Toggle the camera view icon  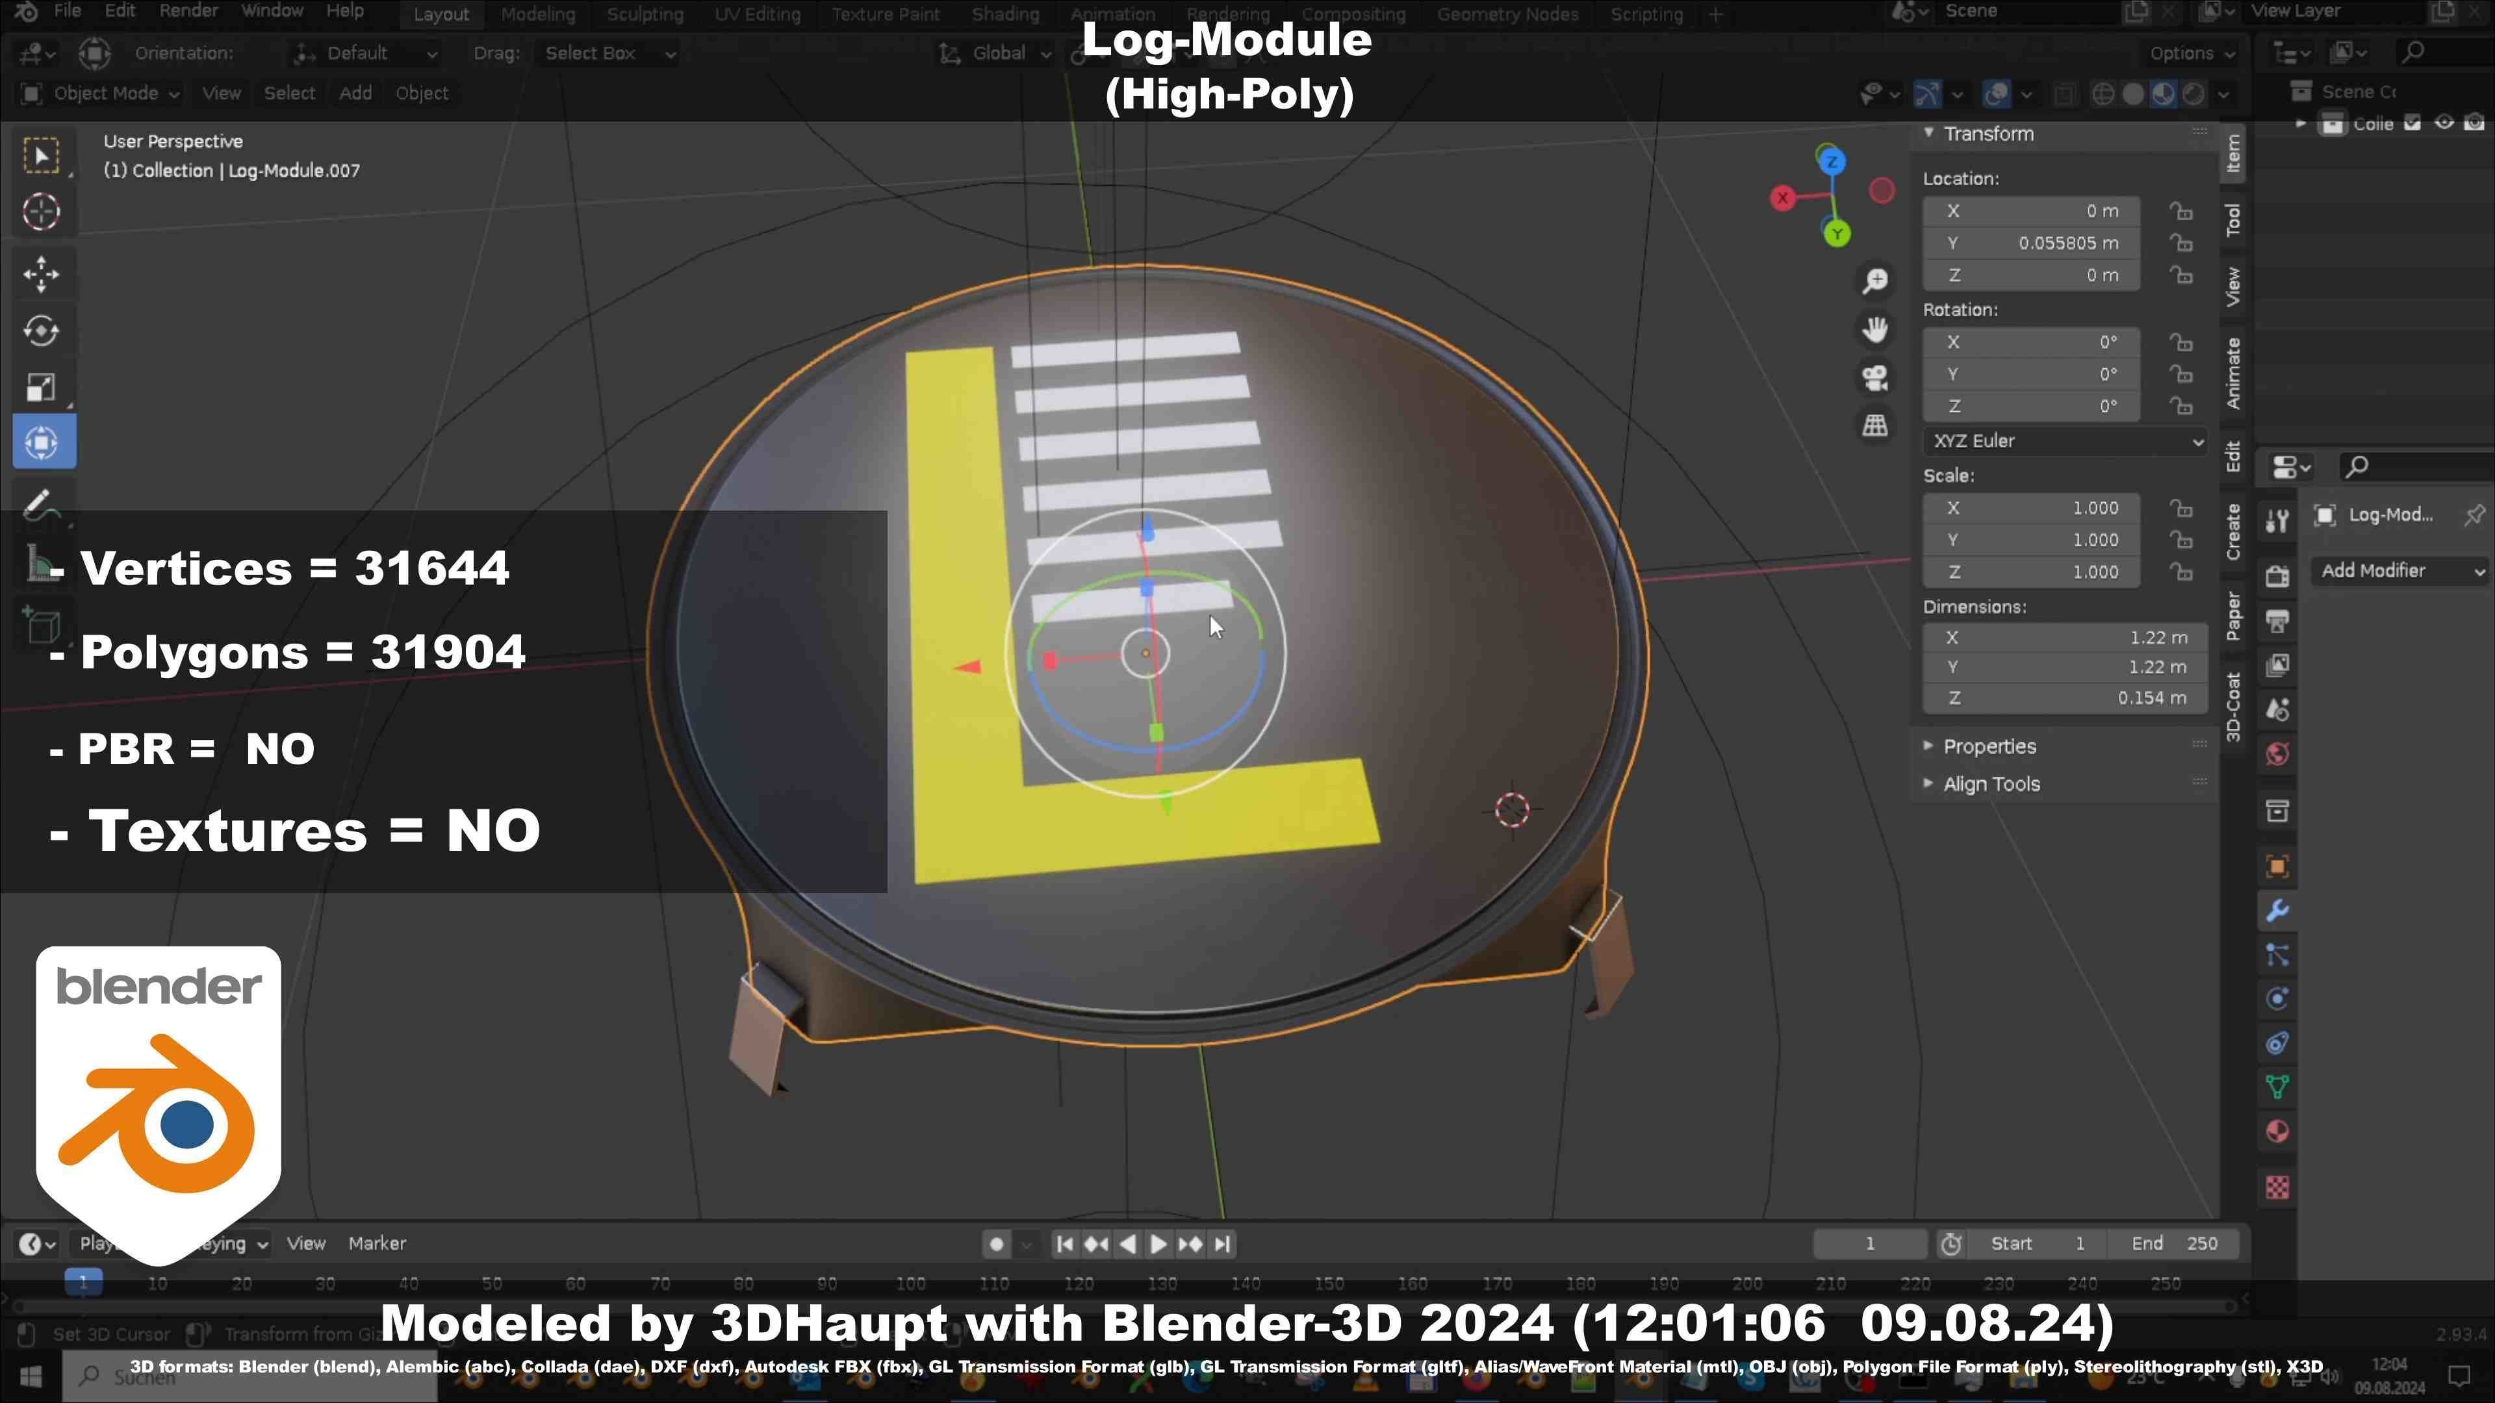1875,377
